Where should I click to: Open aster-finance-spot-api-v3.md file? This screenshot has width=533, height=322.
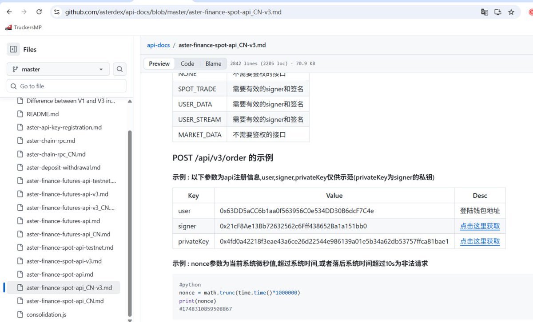coord(64,261)
